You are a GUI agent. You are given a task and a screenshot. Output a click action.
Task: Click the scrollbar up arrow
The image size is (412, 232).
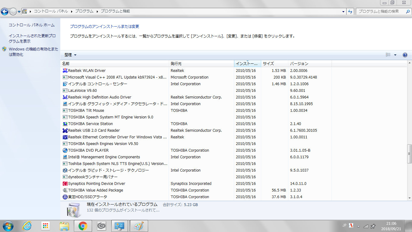(x=409, y=63)
